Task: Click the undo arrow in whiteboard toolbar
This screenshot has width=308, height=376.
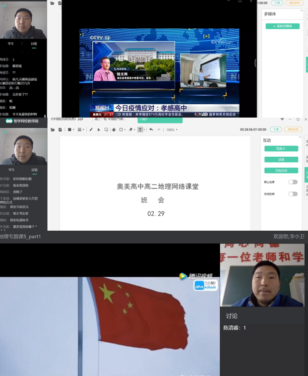Action: 151,129
